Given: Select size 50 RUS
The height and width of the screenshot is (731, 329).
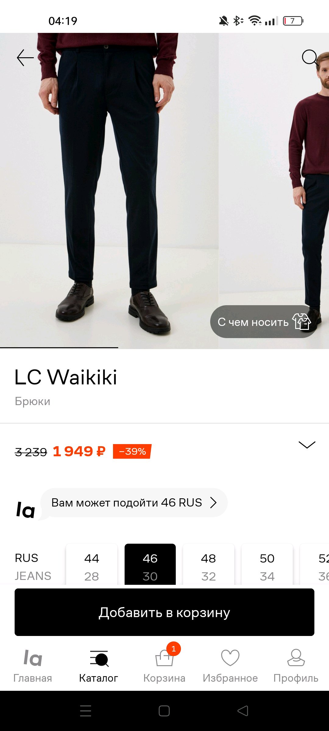Looking at the screenshot, I should pyautogui.click(x=267, y=564).
